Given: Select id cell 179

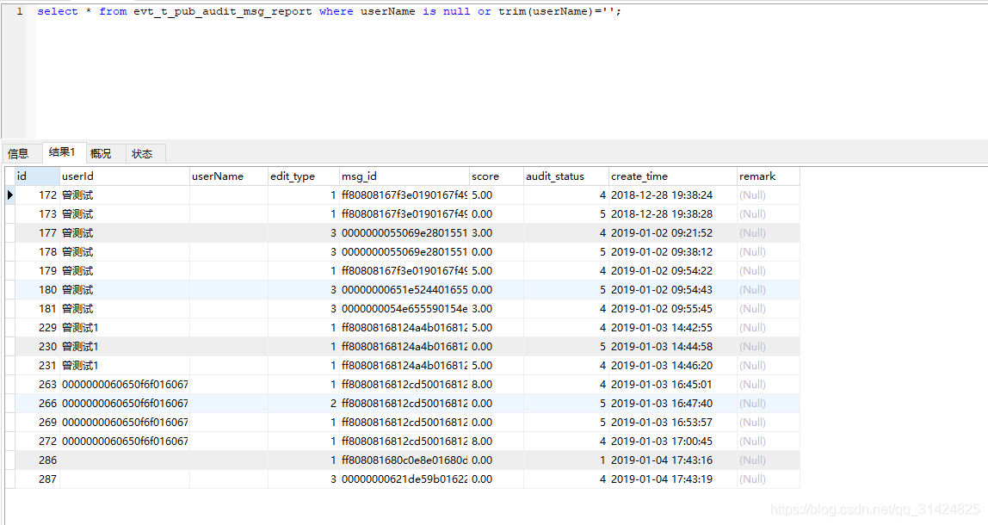Looking at the screenshot, I should (37, 271).
